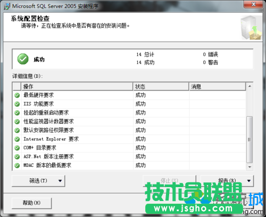Click the 详细信息(D) label

28,76
